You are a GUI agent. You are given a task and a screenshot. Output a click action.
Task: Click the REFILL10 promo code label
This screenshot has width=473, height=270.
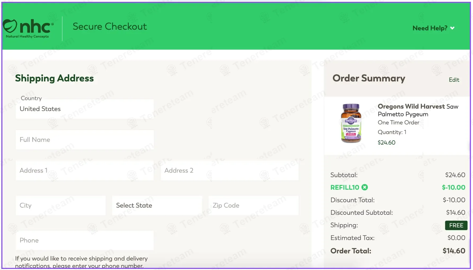tap(345, 187)
